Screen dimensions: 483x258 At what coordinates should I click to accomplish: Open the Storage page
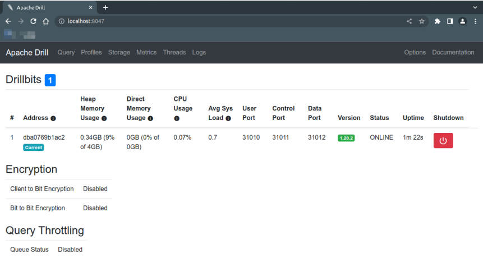119,52
